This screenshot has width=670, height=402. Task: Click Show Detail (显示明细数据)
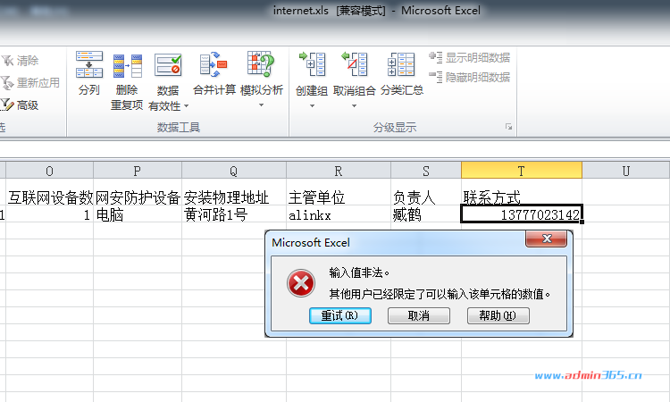(469, 57)
